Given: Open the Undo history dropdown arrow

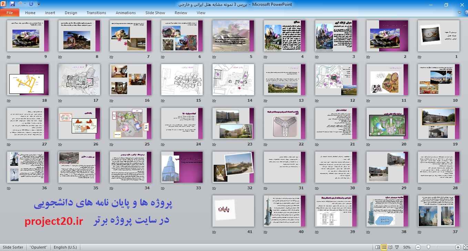Looking at the screenshot, I should pos(25,4).
